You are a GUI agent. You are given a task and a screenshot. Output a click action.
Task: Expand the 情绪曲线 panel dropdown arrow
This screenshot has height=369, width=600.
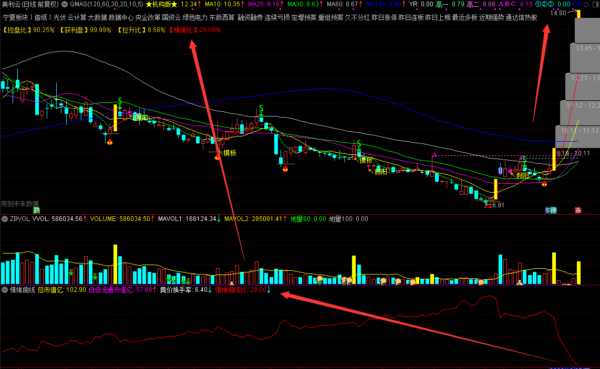(5, 290)
